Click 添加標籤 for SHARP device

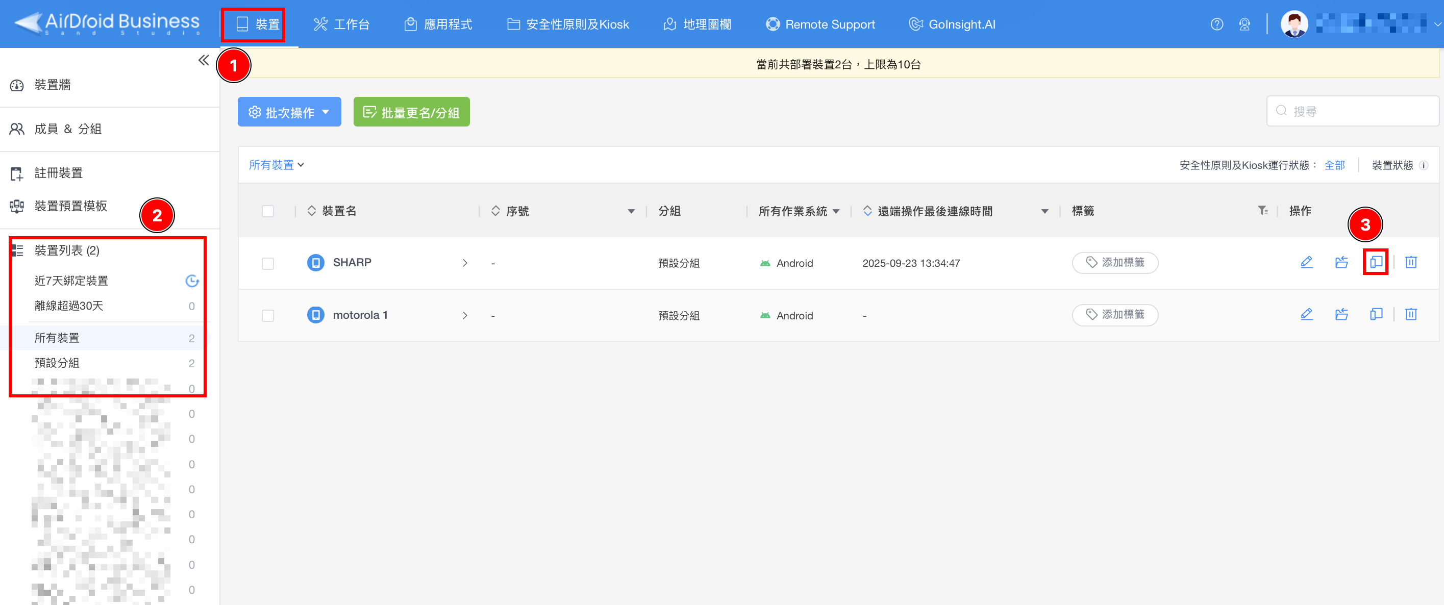pos(1114,263)
